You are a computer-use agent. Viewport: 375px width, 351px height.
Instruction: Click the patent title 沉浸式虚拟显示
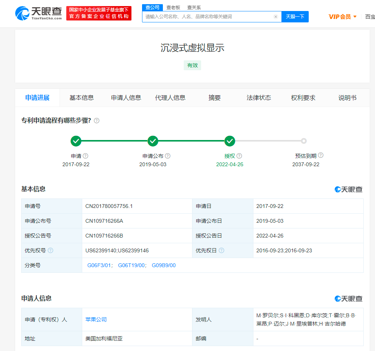tap(192, 48)
